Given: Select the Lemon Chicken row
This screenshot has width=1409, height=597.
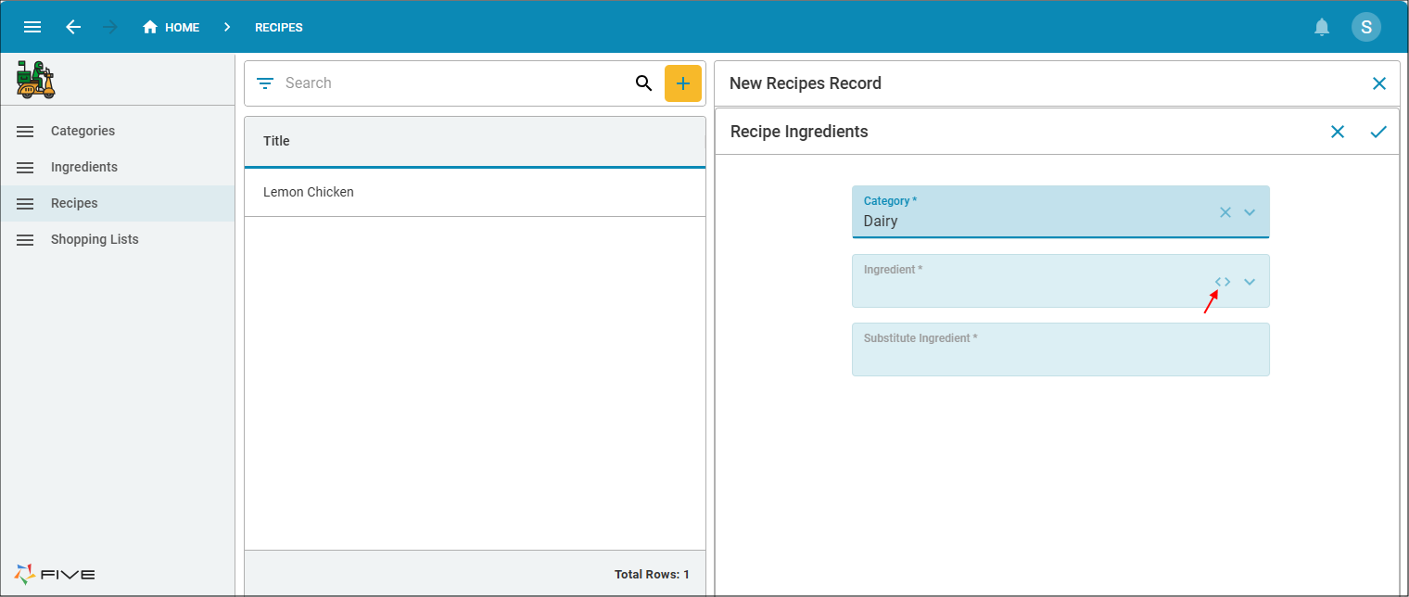Looking at the screenshot, I should coord(475,192).
